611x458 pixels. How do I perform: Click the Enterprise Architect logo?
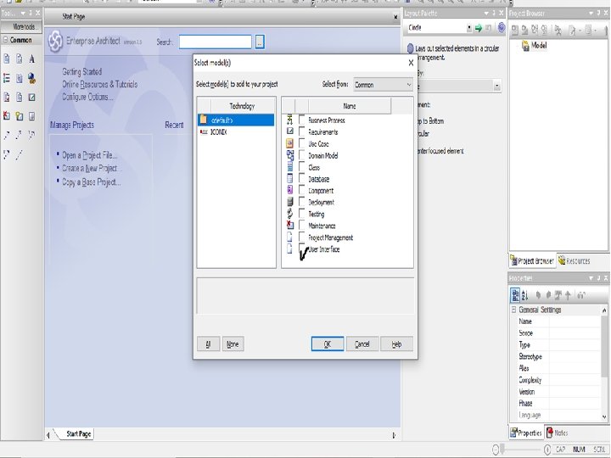point(55,41)
